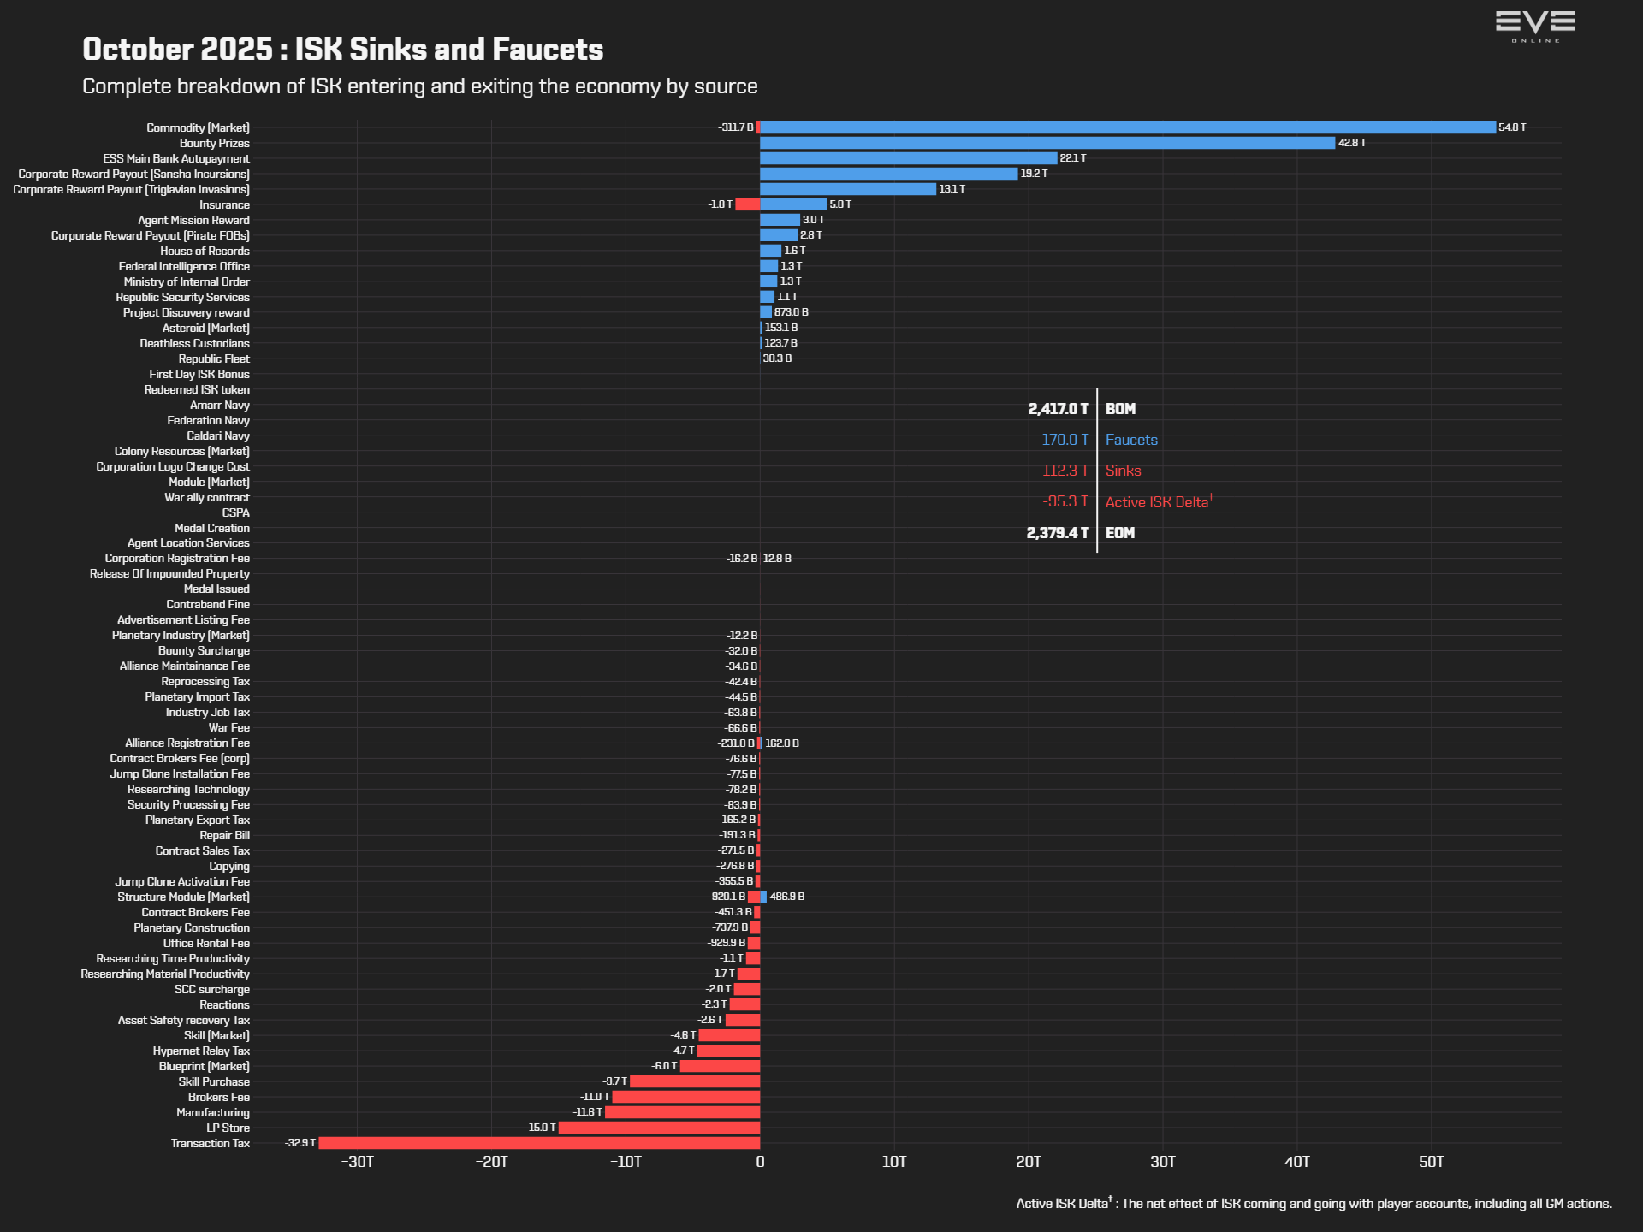Select the Skill Purchase red bar
This screenshot has height=1232, width=1643.
click(695, 1081)
